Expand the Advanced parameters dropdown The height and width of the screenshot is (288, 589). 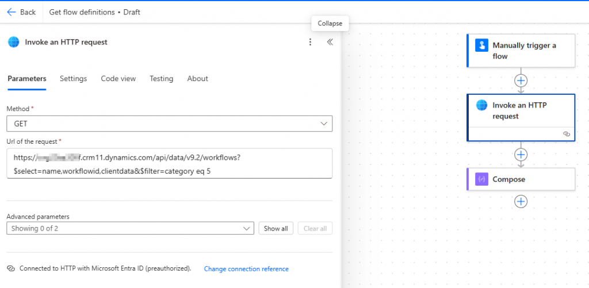click(130, 228)
